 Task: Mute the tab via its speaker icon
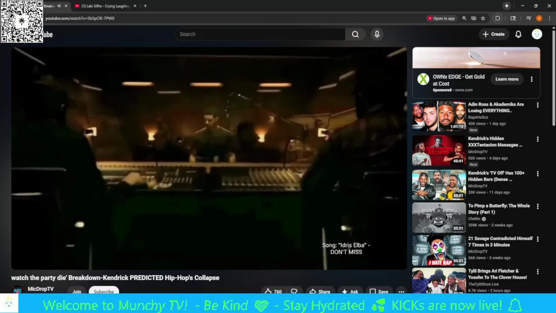pyautogui.click(x=59, y=6)
